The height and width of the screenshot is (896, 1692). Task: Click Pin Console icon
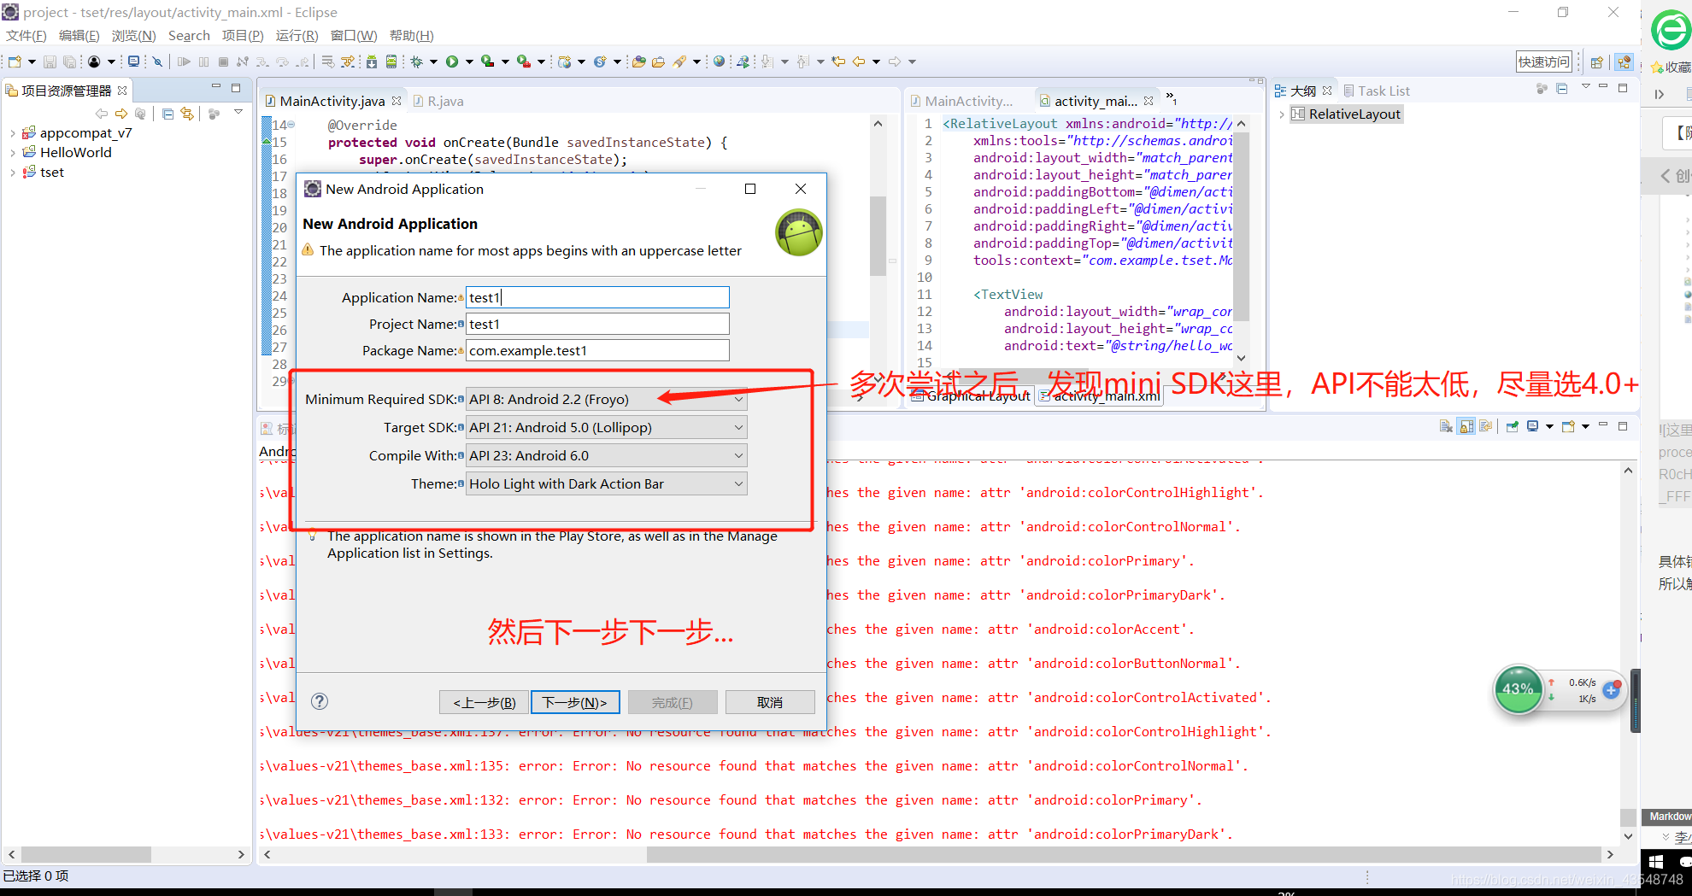pyautogui.click(x=1512, y=426)
